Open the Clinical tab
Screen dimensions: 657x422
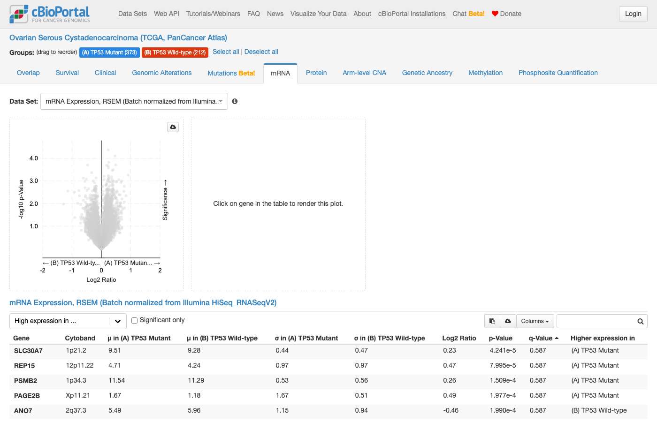pyautogui.click(x=106, y=73)
